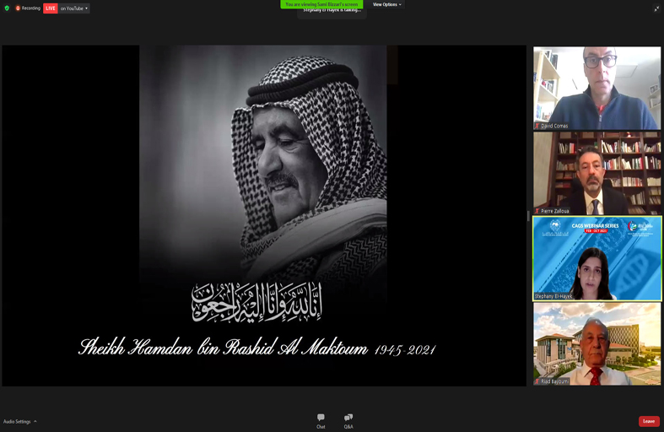Click the green encryption shield icon
The image size is (664, 432).
pos(7,8)
